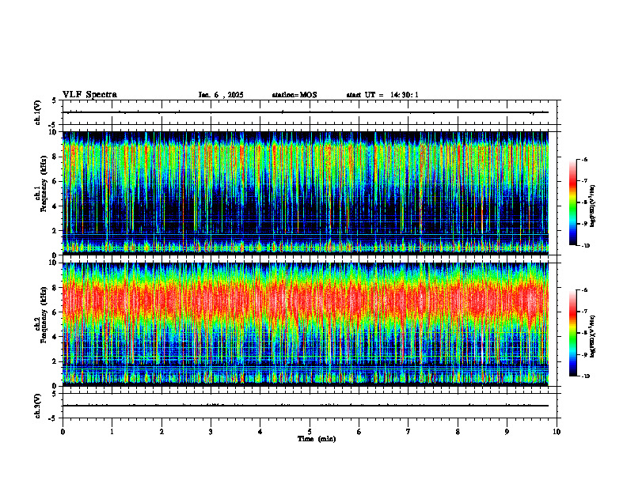The width and height of the screenshot is (627, 484).
Task: Click time axis tick label "2"
Action: (x=161, y=432)
